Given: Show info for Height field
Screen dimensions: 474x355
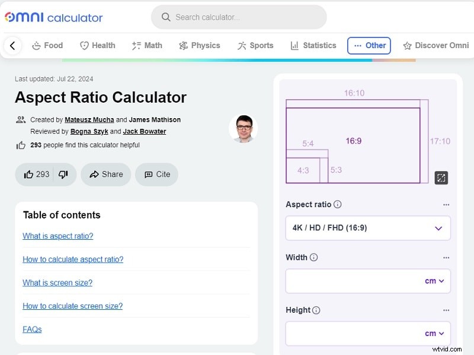Looking at the screenshot, I should coord(316,310).
